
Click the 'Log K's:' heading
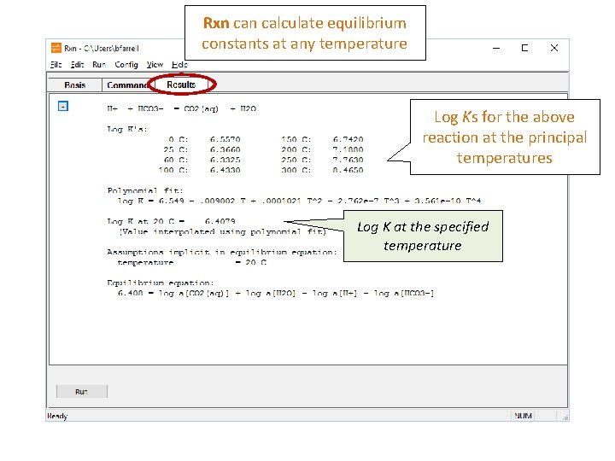(127, 129)
